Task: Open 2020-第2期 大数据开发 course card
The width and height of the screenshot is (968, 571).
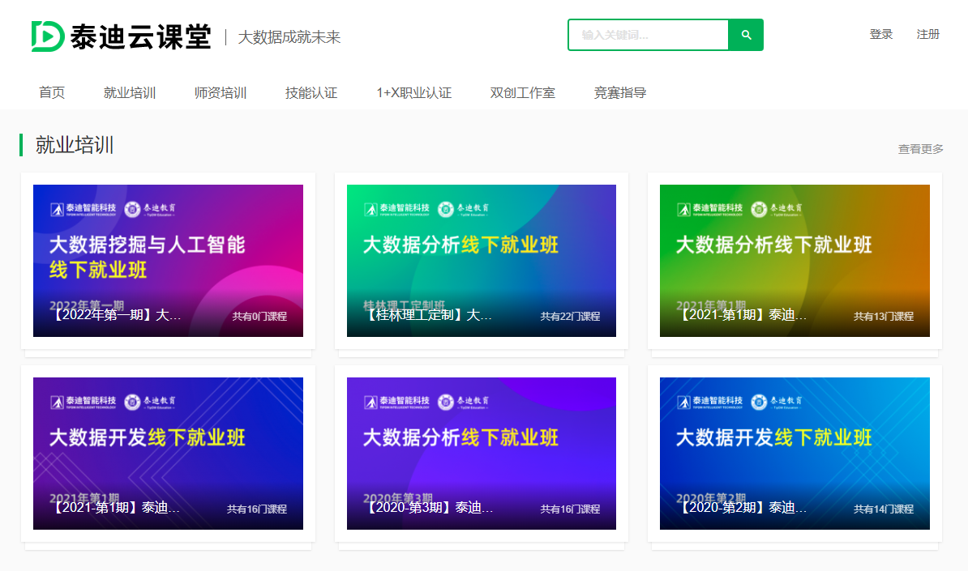Action: click(795, 454)
